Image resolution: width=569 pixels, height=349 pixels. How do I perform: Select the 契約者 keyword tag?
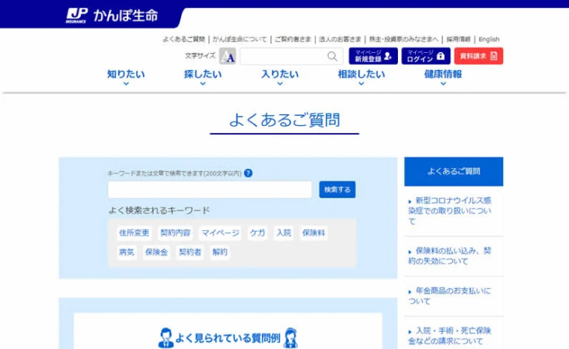tap(190, 252)
